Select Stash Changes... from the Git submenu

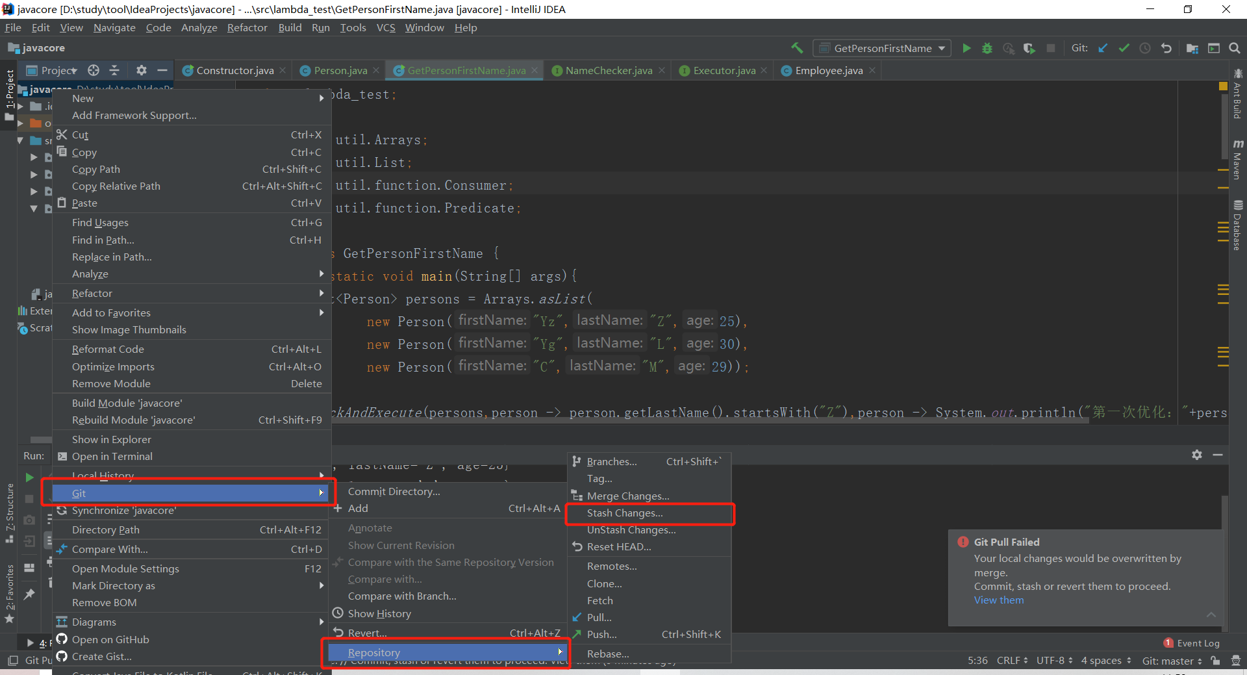click(649, 513)
